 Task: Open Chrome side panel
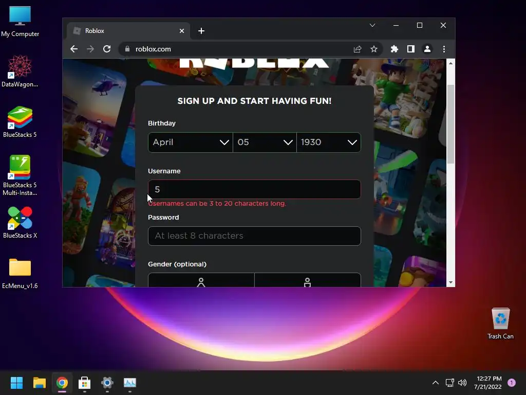[x=410, y=49]
